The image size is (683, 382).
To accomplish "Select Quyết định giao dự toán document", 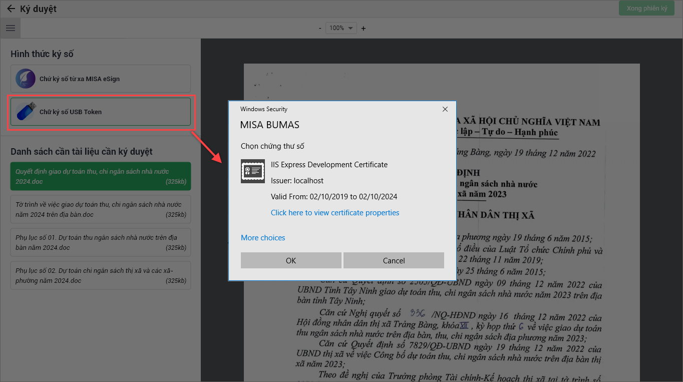I will pos(101,176).
